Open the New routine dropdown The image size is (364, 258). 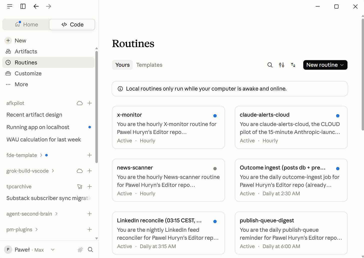point(325,65)
